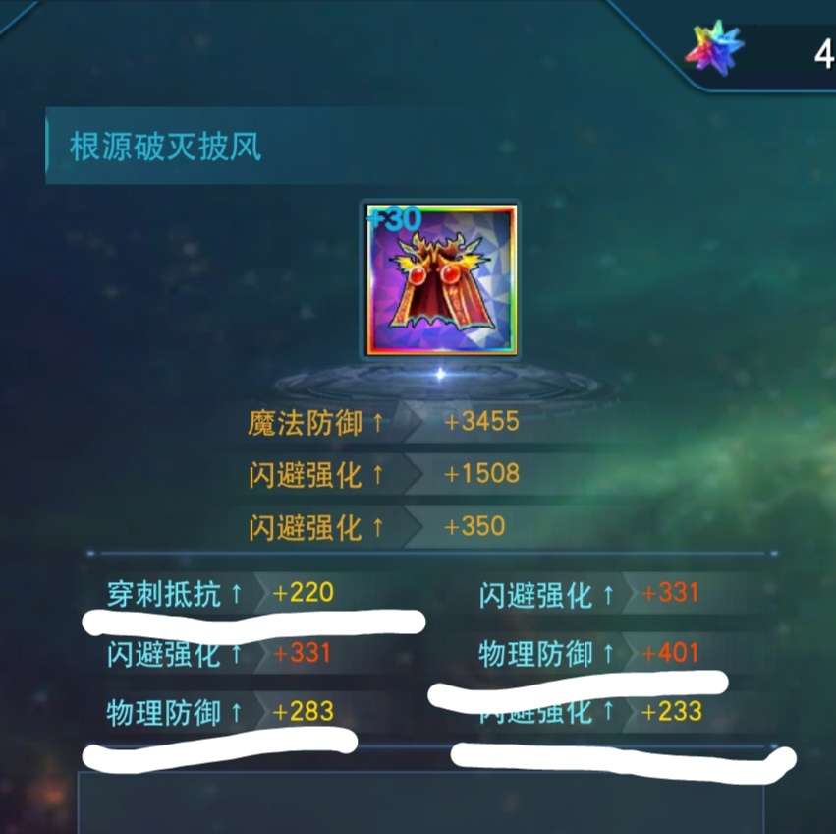Click the currency count number at top right
The width and height of the screenshot is (836, 834).
(x=824, y=53)
